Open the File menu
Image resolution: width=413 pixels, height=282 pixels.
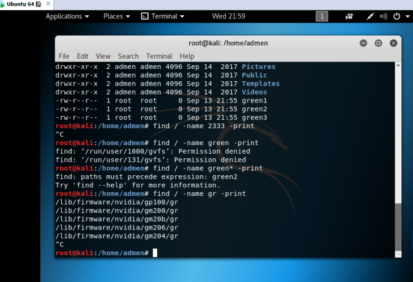click(64, 56)
